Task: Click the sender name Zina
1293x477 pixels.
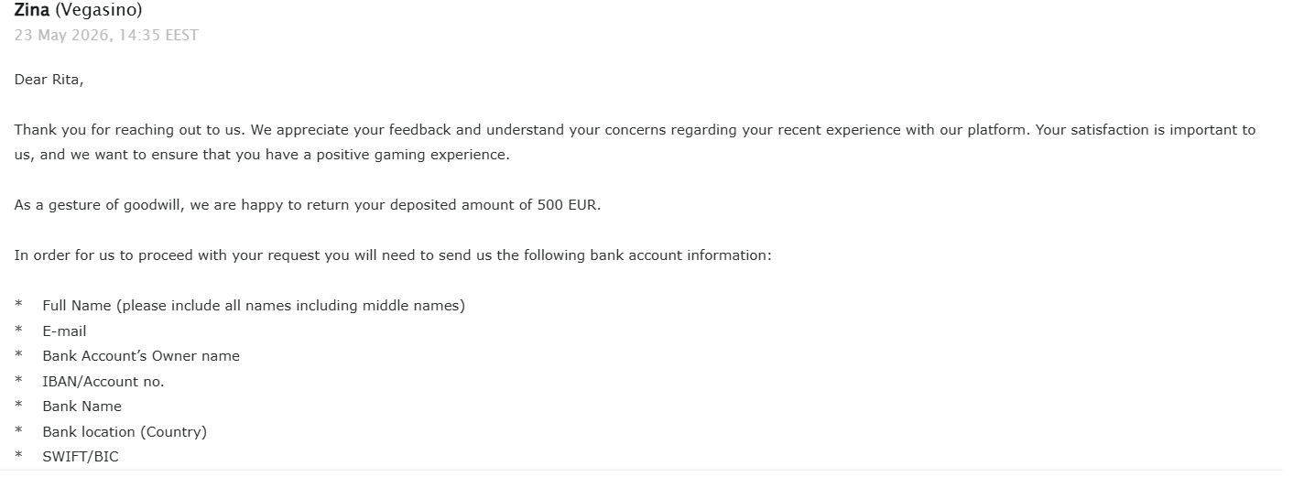Action: [x=32, y=11]
